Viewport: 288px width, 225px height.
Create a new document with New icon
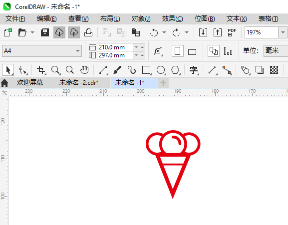point(8,32)
